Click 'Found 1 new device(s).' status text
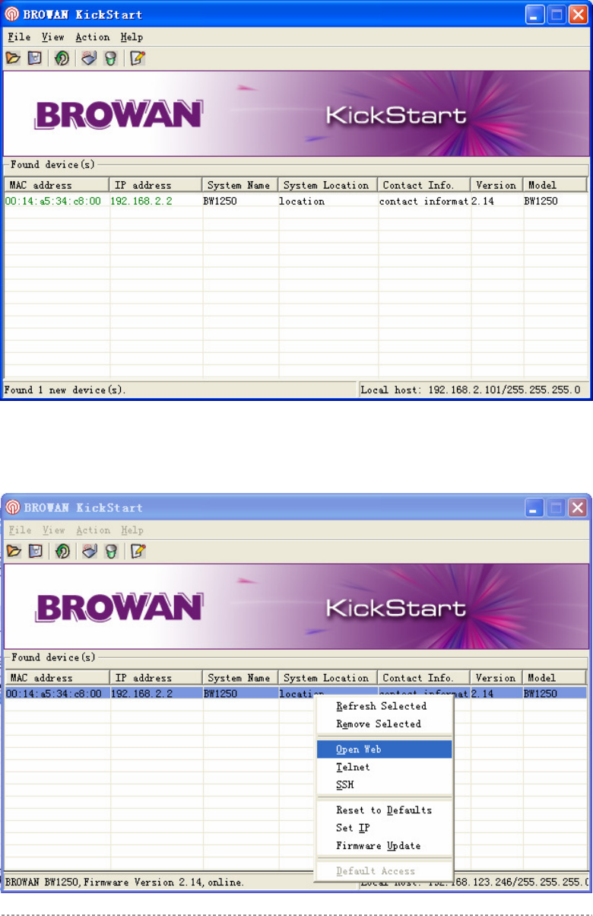The image size is (593, 916). [65, 390]
